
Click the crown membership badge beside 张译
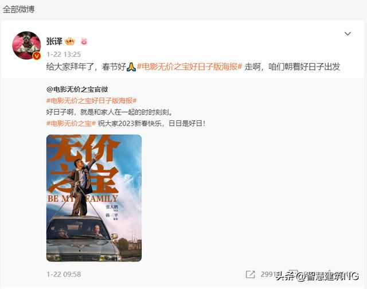(x=70, y=41)
